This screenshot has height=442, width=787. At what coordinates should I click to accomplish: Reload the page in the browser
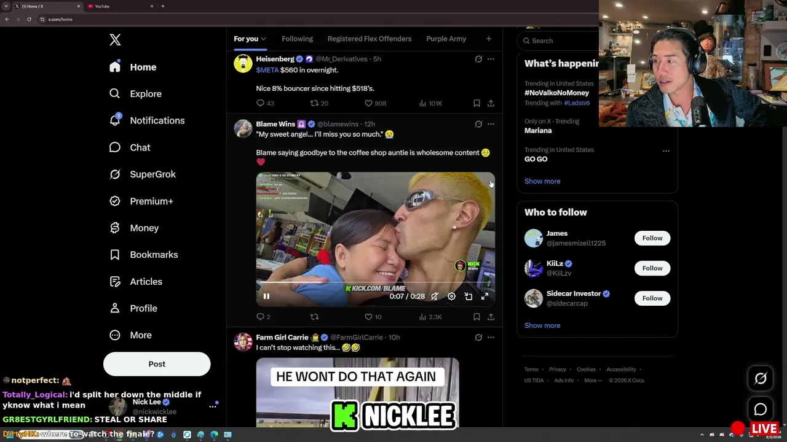pos(29,19)
